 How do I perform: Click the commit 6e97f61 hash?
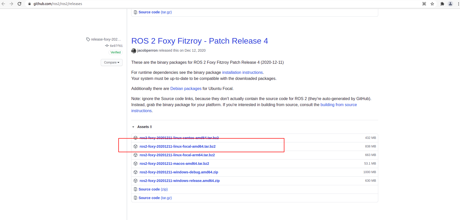(x=116, y=46)
